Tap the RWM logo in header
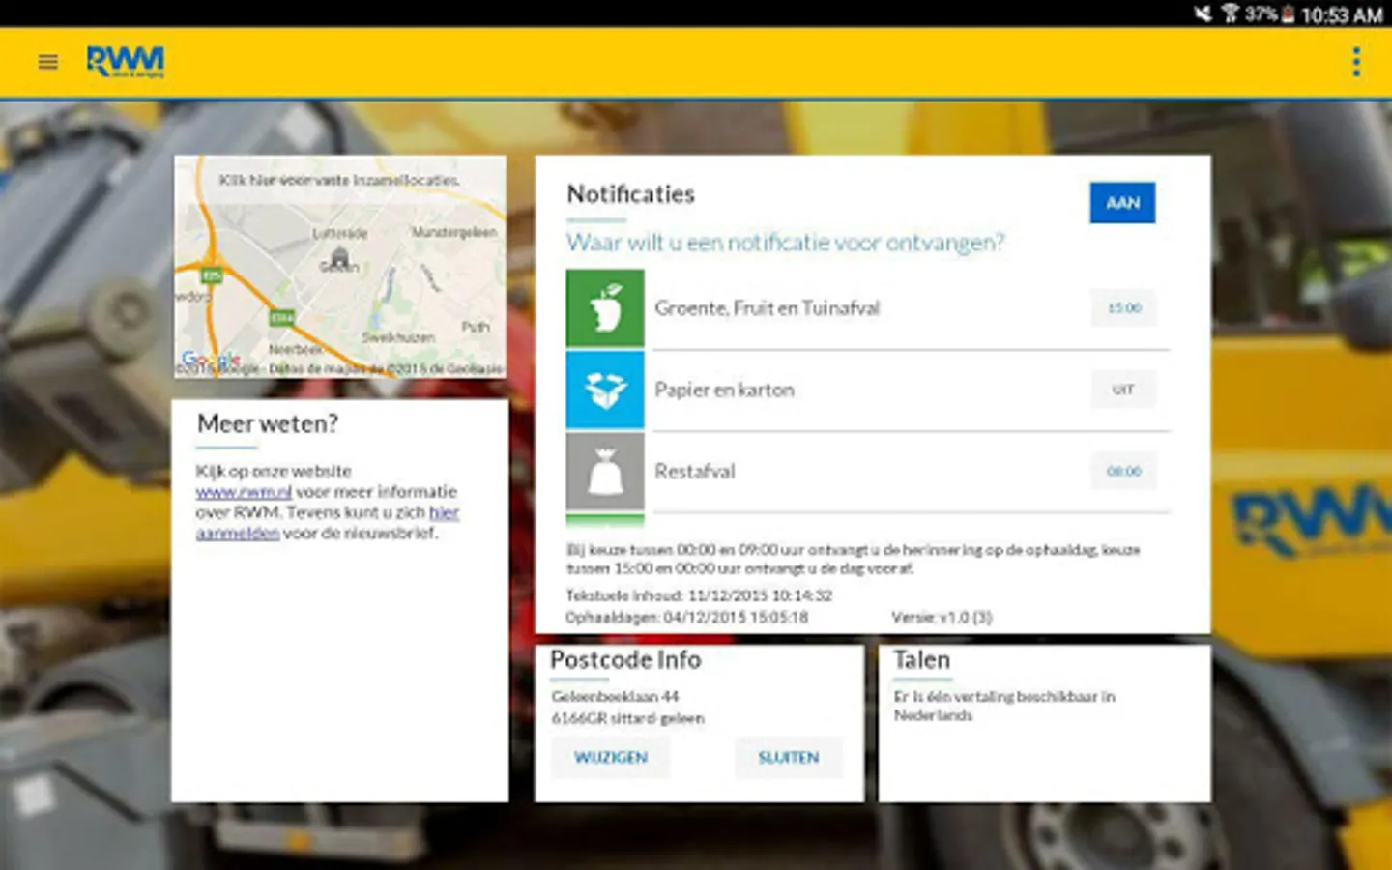The width and height of the screenshot is (1392, 870). (x=126, y=62)
